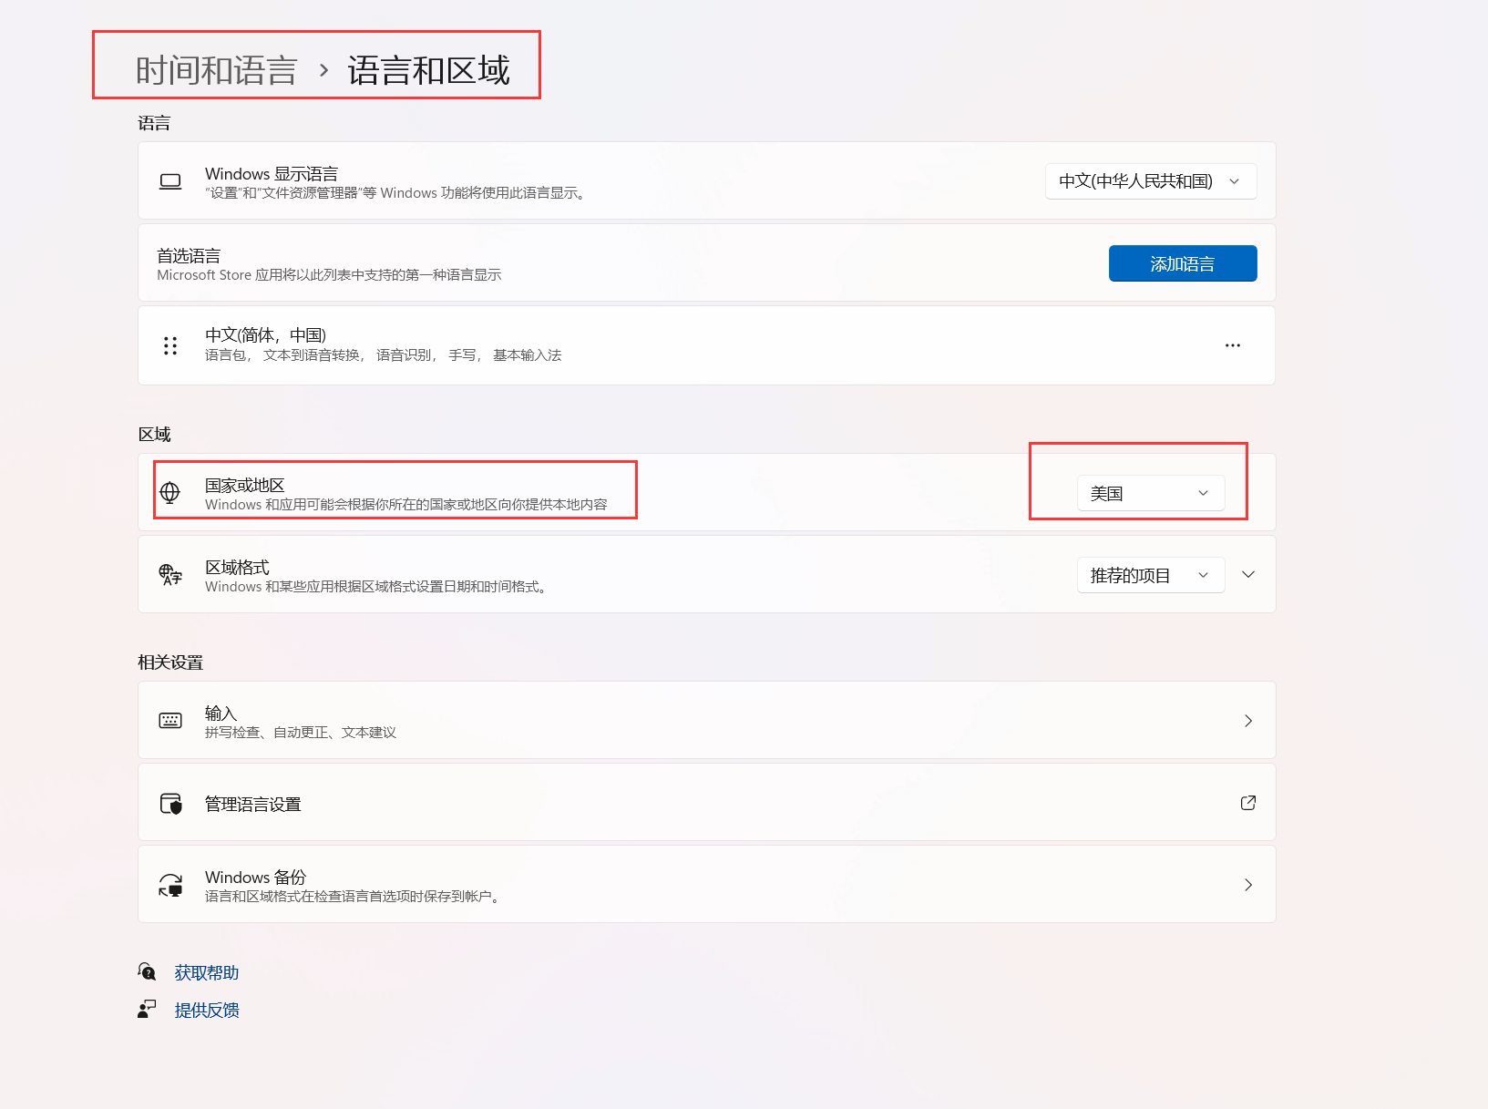
Task: Select the 中文(简体，中国) language entry
Action: (x=707, y=345)
